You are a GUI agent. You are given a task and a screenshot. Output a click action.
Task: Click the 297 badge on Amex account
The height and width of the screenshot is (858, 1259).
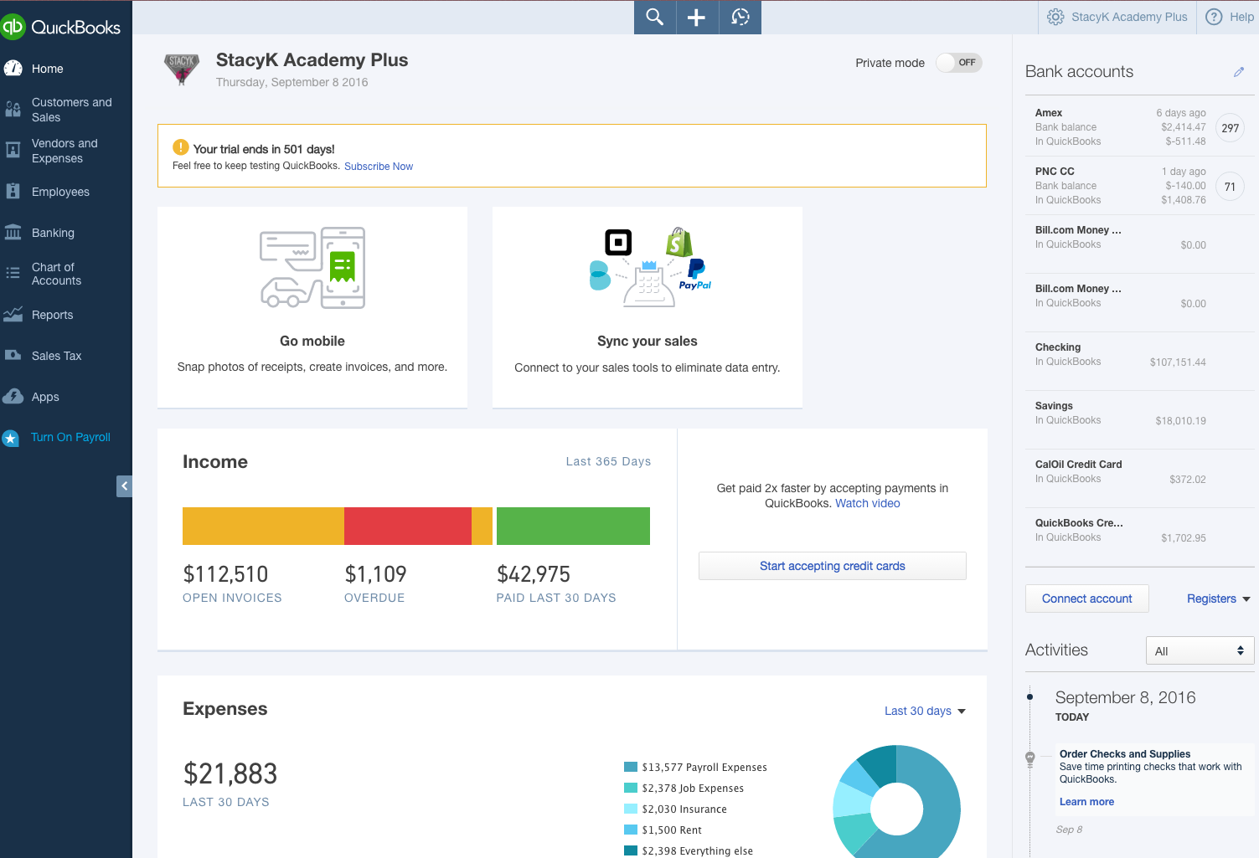coord(1230,128)
